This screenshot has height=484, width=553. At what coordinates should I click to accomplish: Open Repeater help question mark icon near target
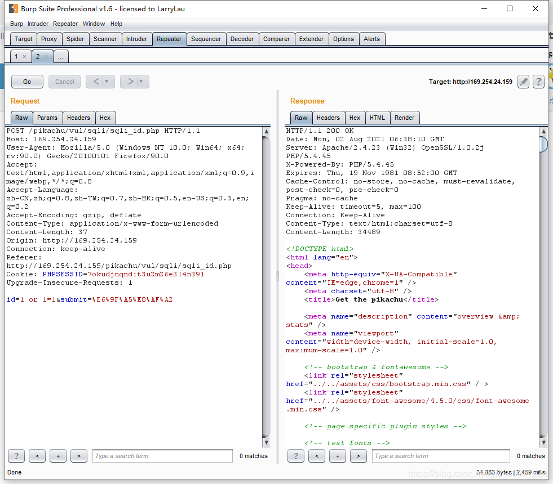tap(538, 82)
